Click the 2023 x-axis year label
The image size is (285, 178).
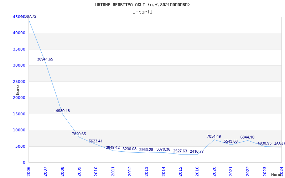click(x=264, y=171)
